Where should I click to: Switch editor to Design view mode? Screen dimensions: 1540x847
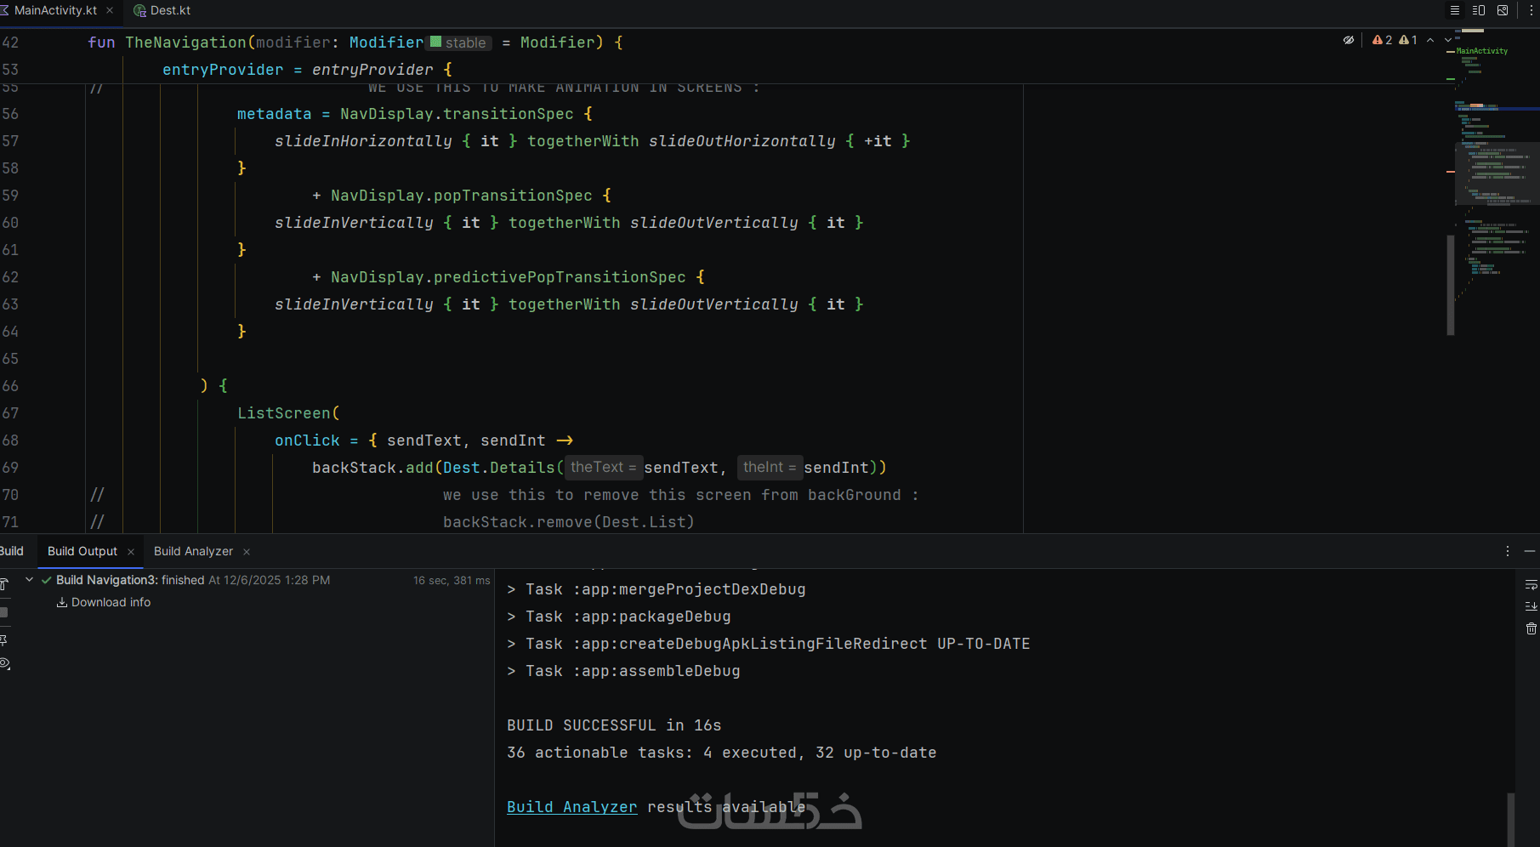(x=1503, y=10)
